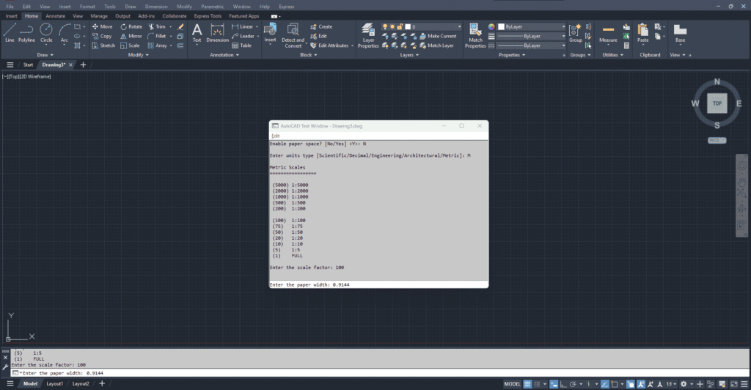Expand the Annotation panel
751x390 pixels.
click(224, 55)
